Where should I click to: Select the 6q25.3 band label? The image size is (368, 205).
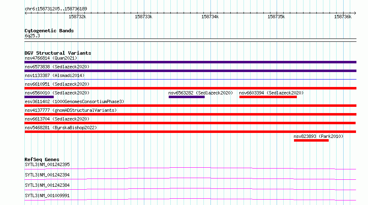pos(32,36)
